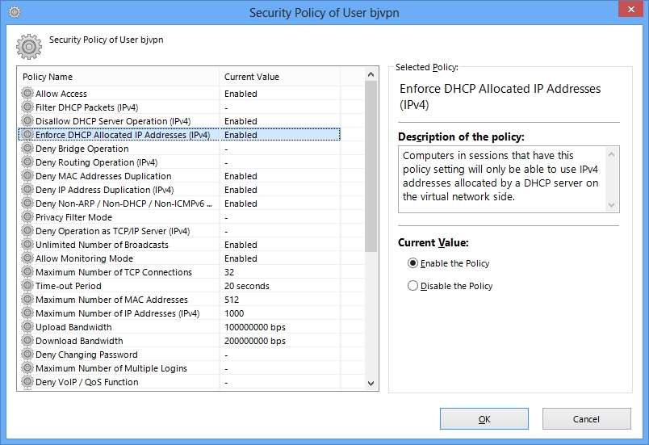Click the gear icon for Allow Monitoring Mode
Screen dimensions: 649x445
click(x=27, y=258)
